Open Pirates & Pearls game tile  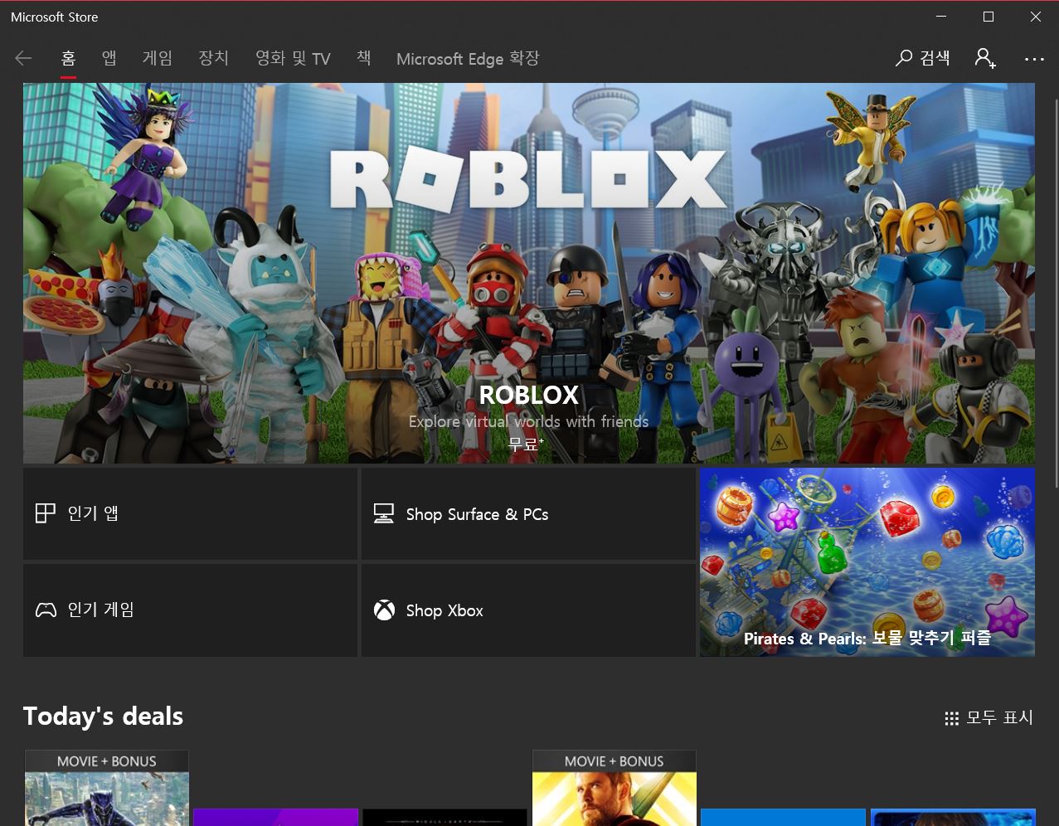point(867,562)
